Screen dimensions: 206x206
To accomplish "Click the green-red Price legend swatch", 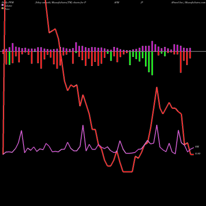I will point(2,8).
